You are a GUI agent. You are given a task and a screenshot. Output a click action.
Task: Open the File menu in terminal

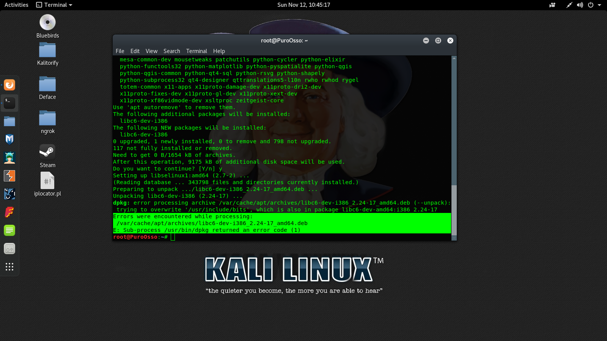point(120,51)
